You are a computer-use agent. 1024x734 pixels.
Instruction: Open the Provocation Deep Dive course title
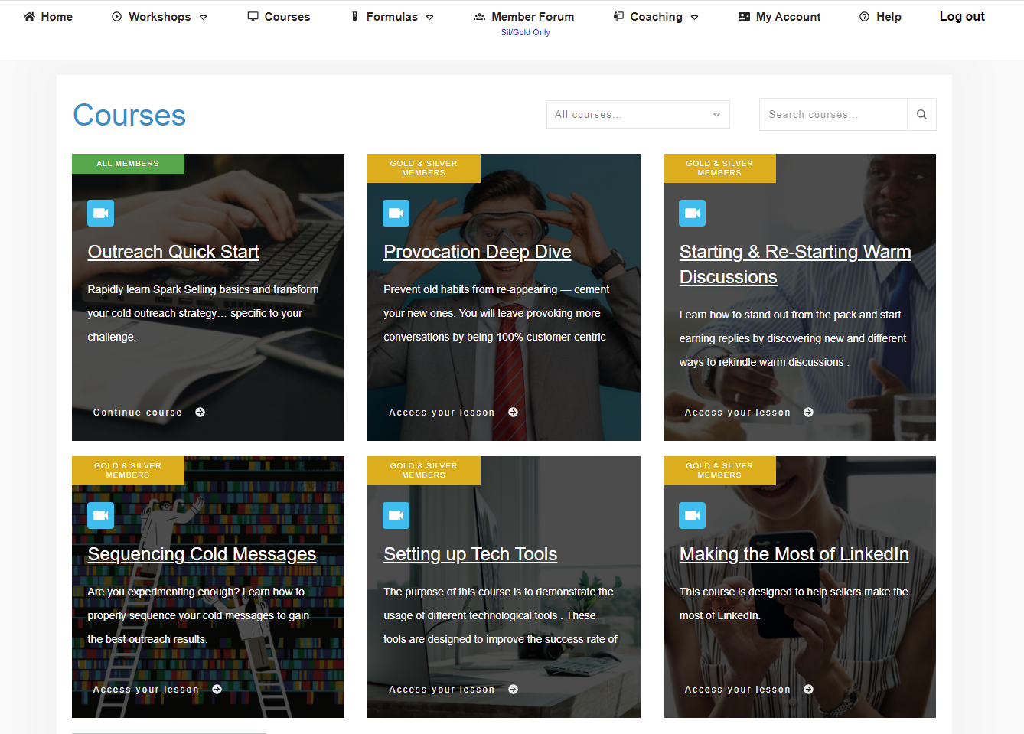click(477, 252)
